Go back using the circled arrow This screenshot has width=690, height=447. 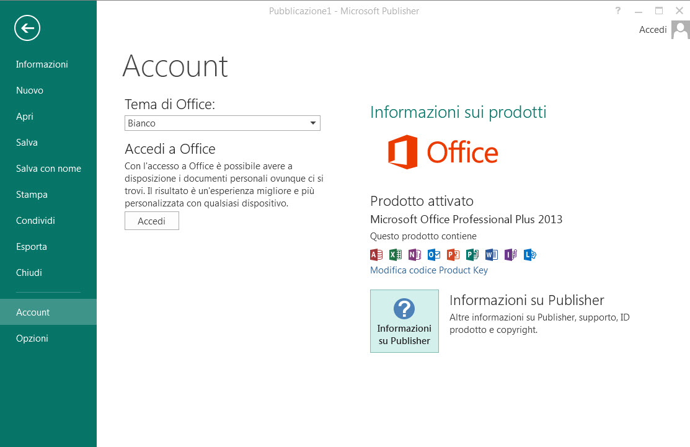click(x=27, y=28)
